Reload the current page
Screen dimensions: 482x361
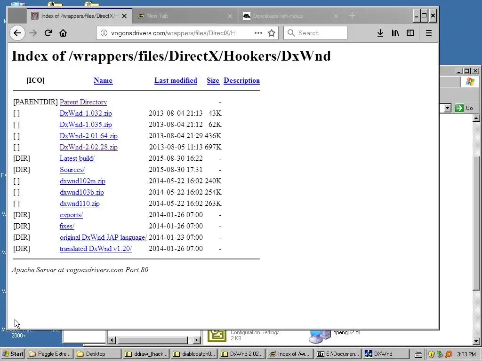[48, 33]
